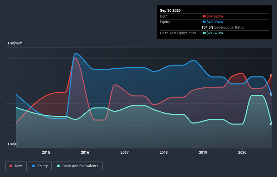Click the Sep 30 2020 tooltip date
Viewport: 277px width, 177px height.
click(x=170, y=10)
